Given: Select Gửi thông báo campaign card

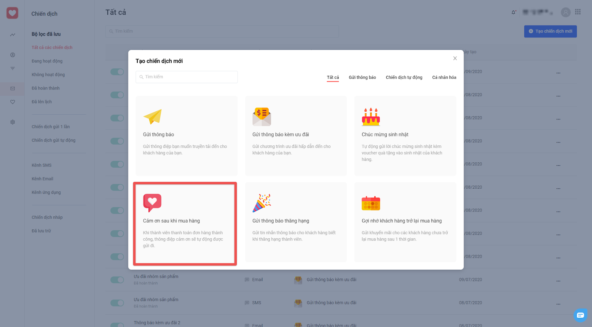Looking at the screenshot, I should coord(186,136).
